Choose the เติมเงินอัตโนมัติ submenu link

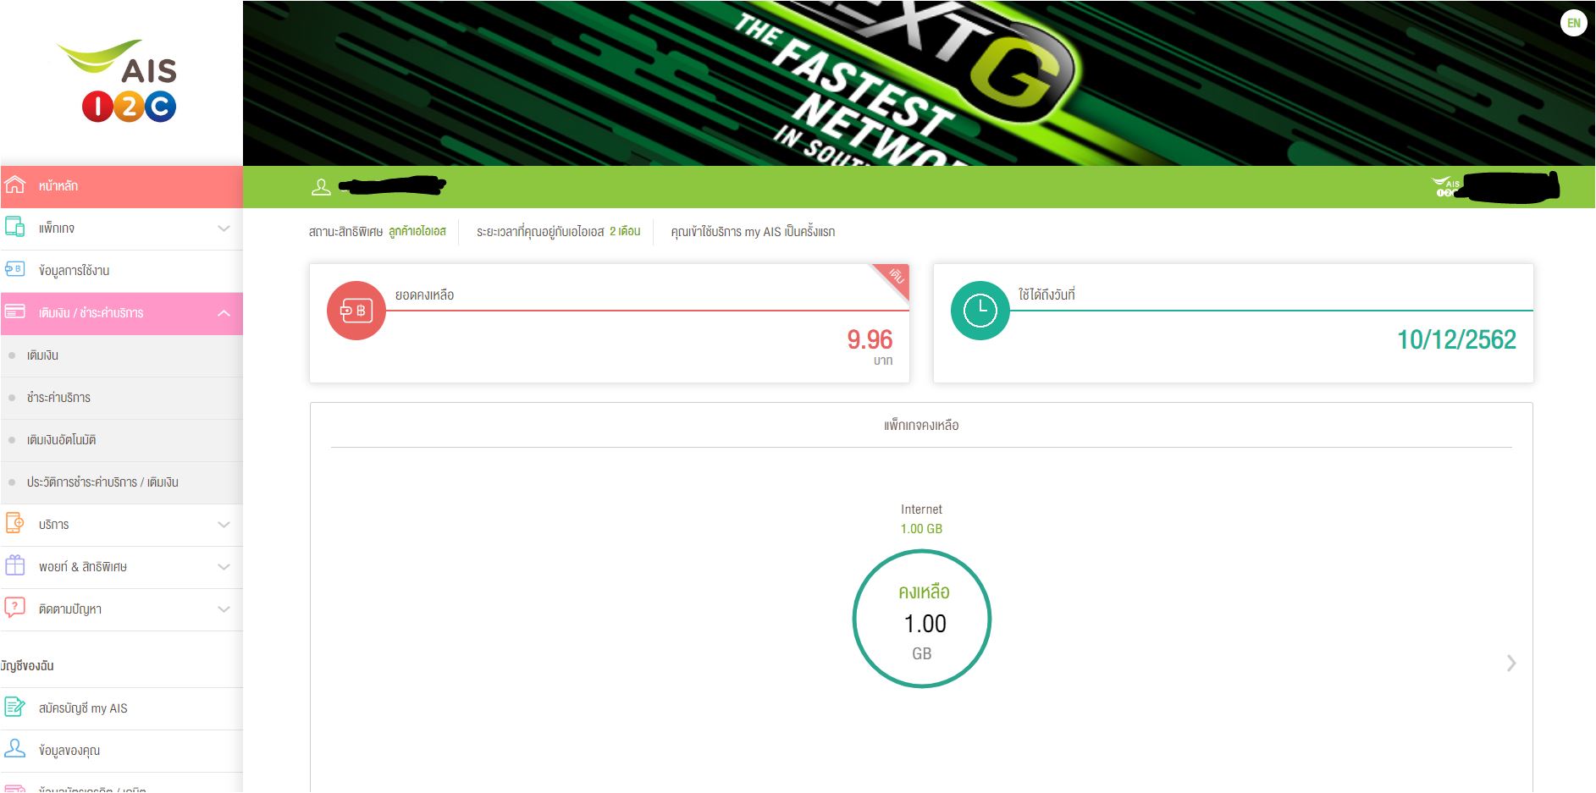click(x=61, y=440)
